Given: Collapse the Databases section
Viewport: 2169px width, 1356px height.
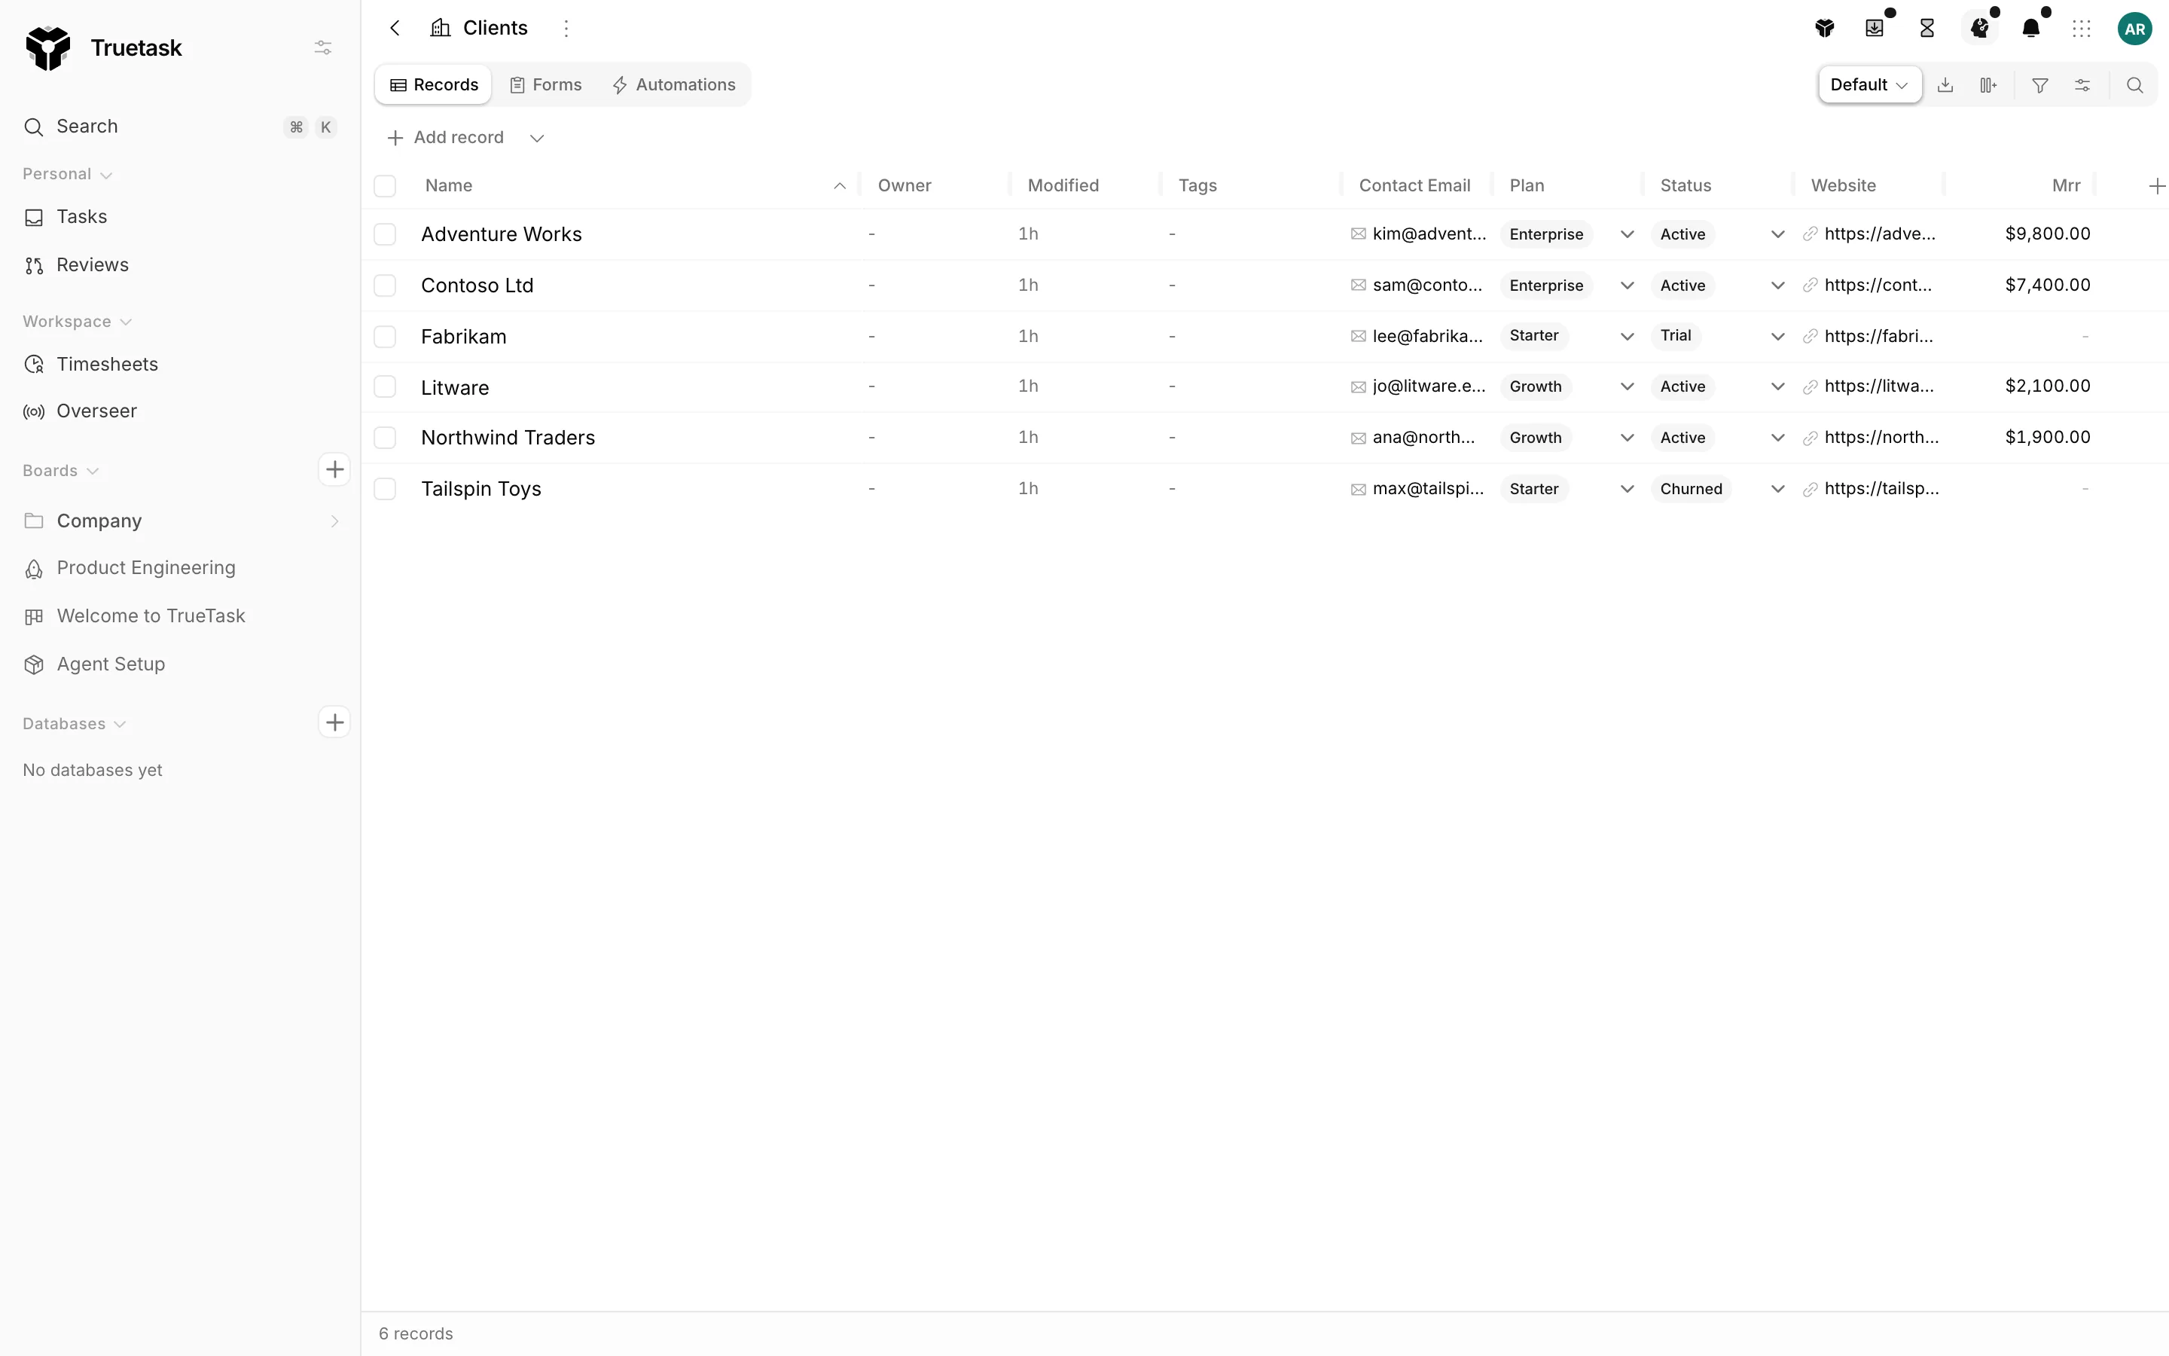Looking at the screenshot, I should (x=75, y=724).
